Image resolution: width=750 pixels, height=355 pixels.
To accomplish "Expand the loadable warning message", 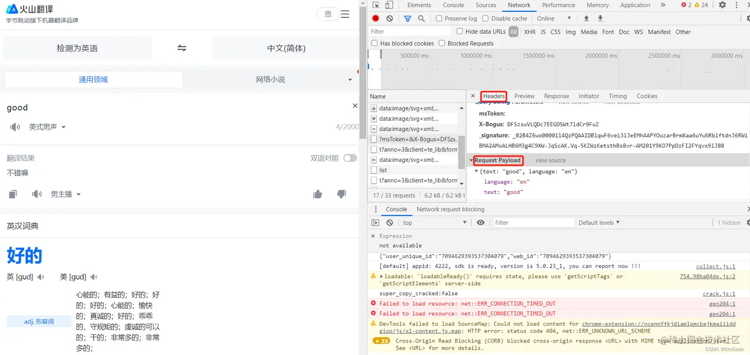I will (x=381, y=277).
